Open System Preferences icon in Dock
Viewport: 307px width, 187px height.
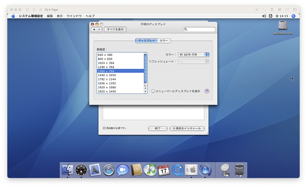tap(191, 170)
